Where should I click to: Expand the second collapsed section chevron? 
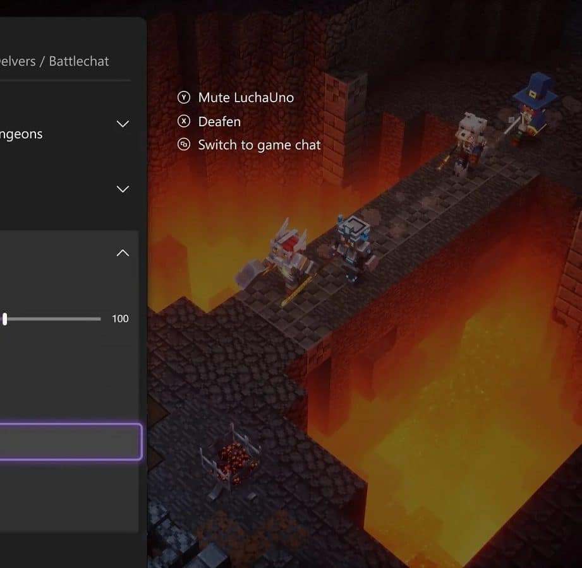(123, 189)
